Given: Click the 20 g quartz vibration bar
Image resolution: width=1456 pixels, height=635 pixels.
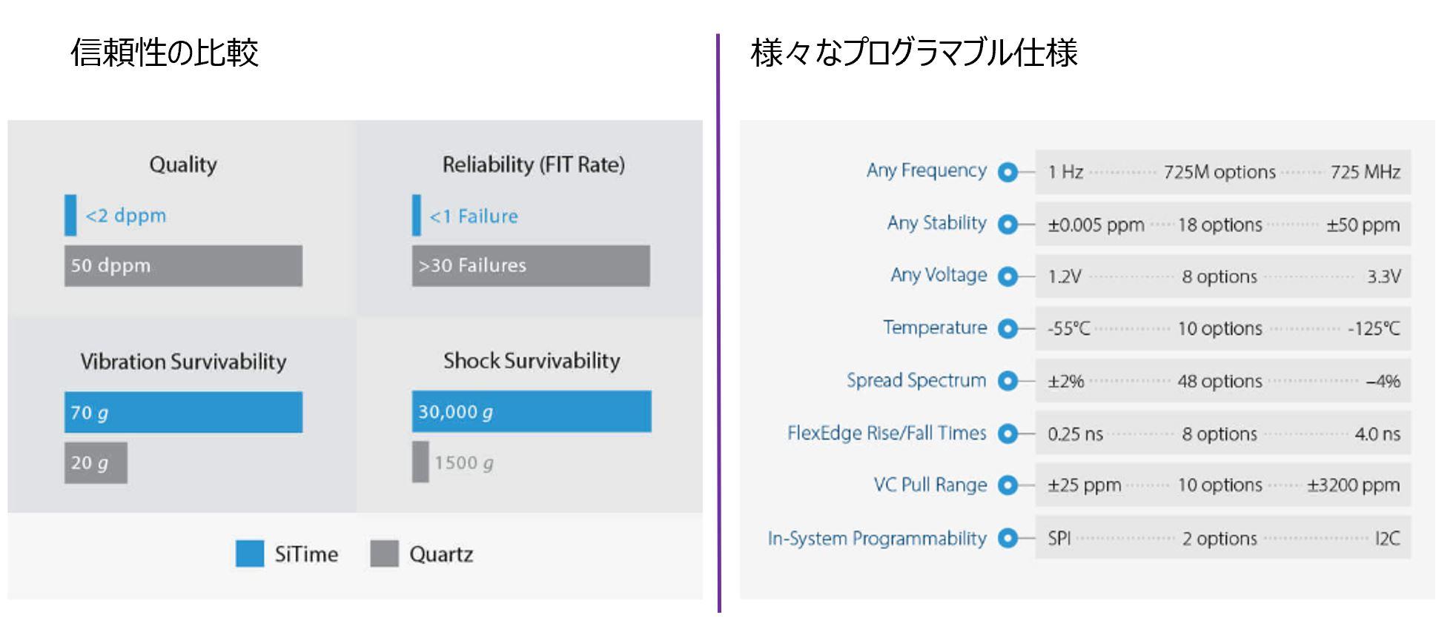Looking at the screenshot, I should pyautogui.click(x=96, y=463).
